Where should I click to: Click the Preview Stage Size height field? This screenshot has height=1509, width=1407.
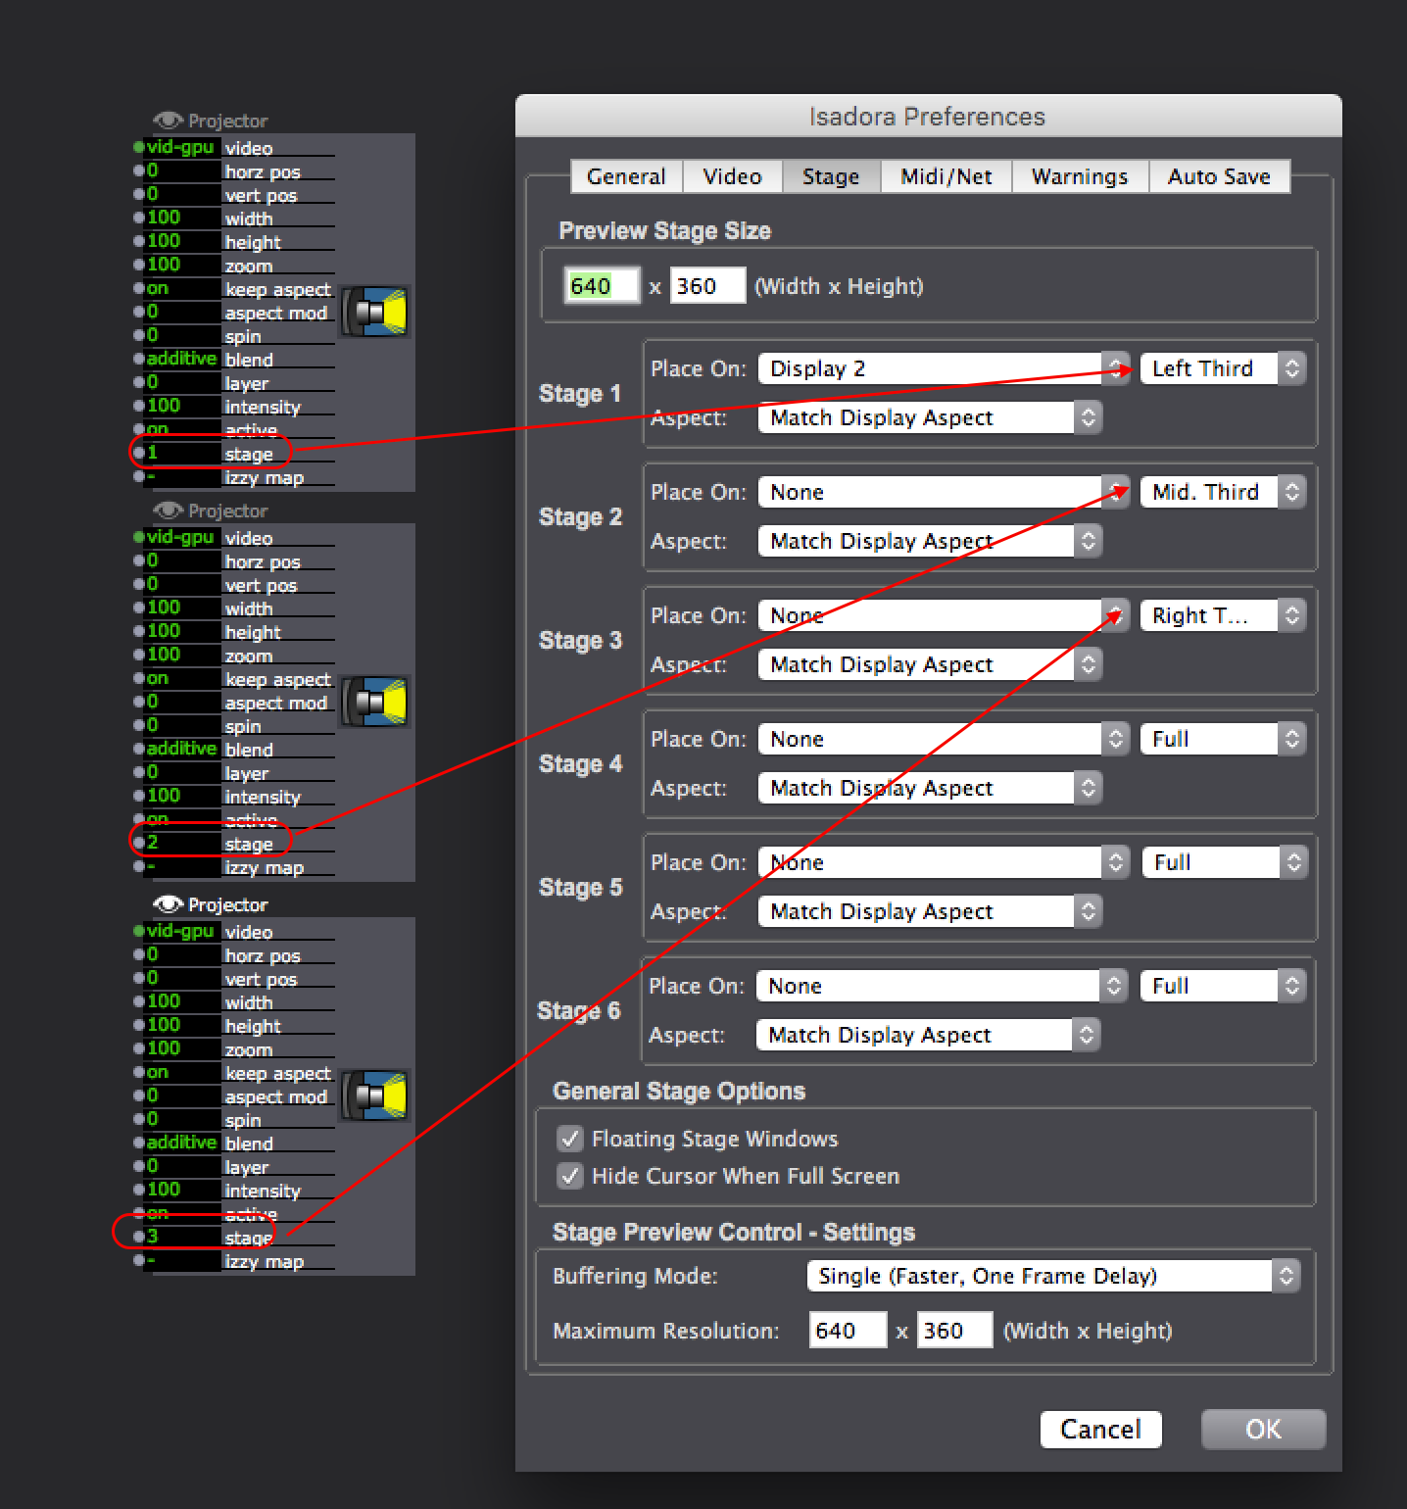[707, 286]
